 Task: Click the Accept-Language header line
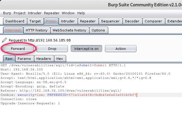[x=33, y=82]
